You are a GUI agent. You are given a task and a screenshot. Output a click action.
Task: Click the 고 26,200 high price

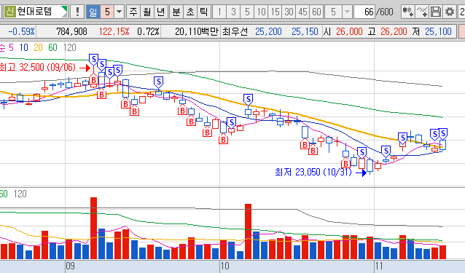[x=387, y=31]
